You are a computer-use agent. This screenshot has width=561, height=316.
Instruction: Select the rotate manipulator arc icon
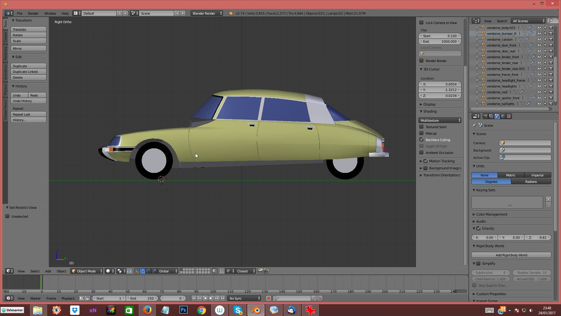click(148, 271)
